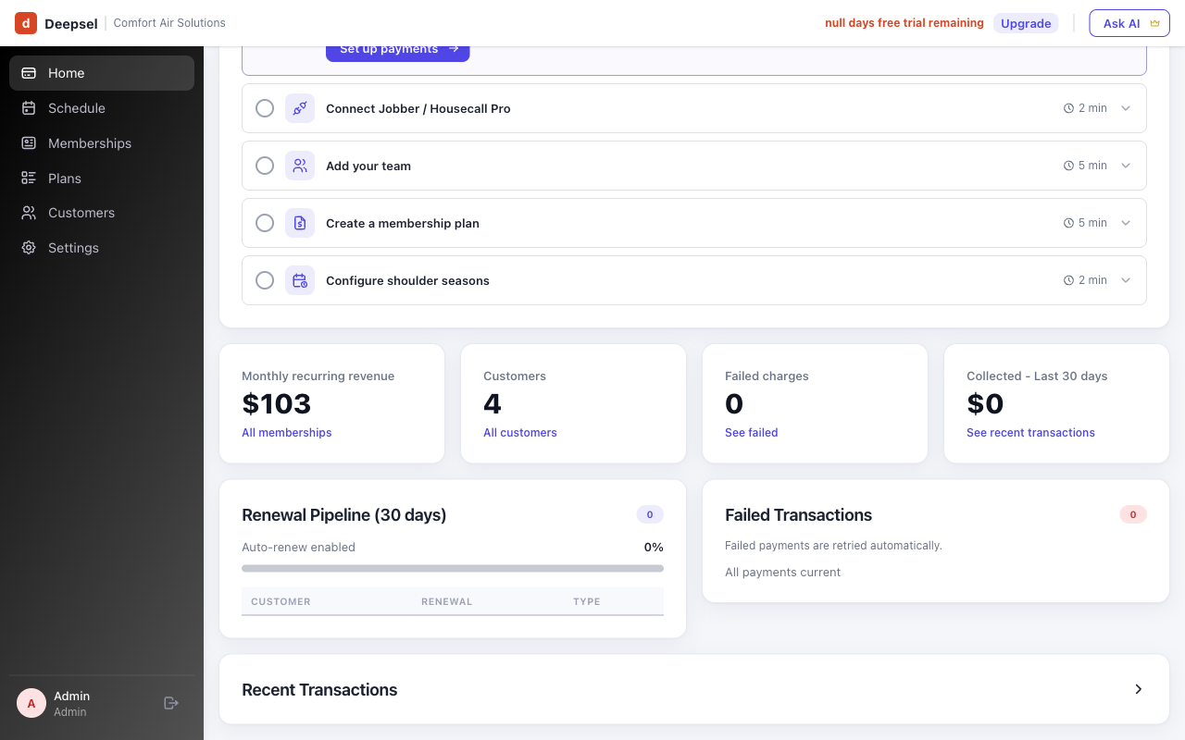Click the Upgrade button
1185x740 pixels.
[x=1026, y=23]
